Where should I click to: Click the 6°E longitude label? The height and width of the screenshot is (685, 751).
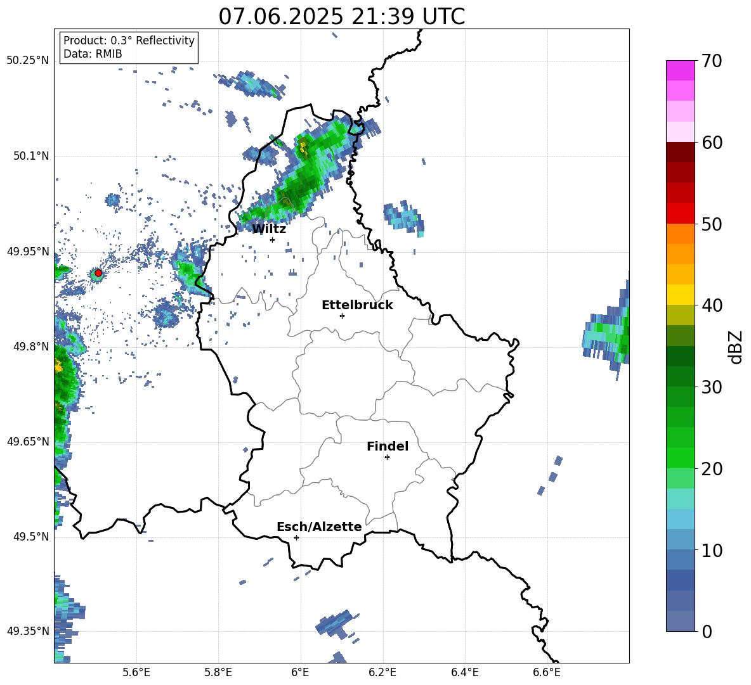pos(301,672)
